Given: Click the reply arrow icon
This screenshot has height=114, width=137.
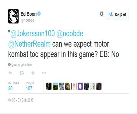Looking at the screenshot, I should (10, 73).
